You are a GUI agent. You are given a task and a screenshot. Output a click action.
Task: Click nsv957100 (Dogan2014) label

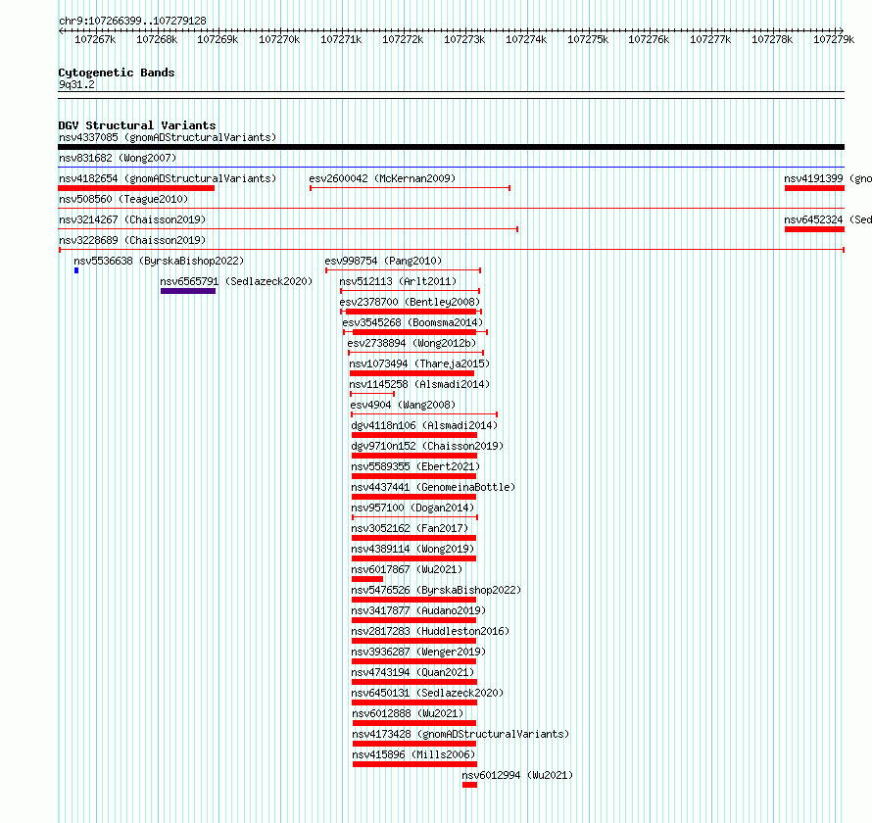pos(412,508)
